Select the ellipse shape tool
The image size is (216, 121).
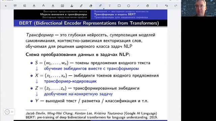pyautogui.click(x=129, y=6)
